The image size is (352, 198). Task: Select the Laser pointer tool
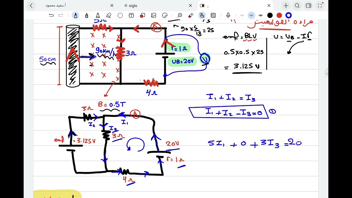(191, 15)
